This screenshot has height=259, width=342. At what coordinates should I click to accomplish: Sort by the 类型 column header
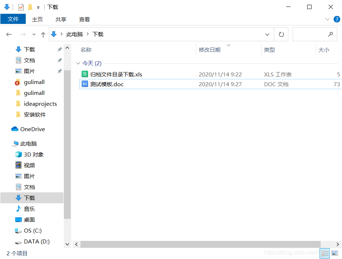click(x=269, y=50)
